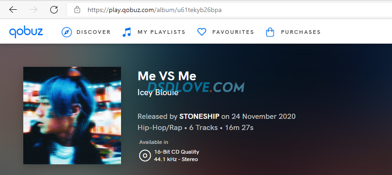Click the browser forward arrow
This screenshot has height=175, width=392.
click(33, 10)
